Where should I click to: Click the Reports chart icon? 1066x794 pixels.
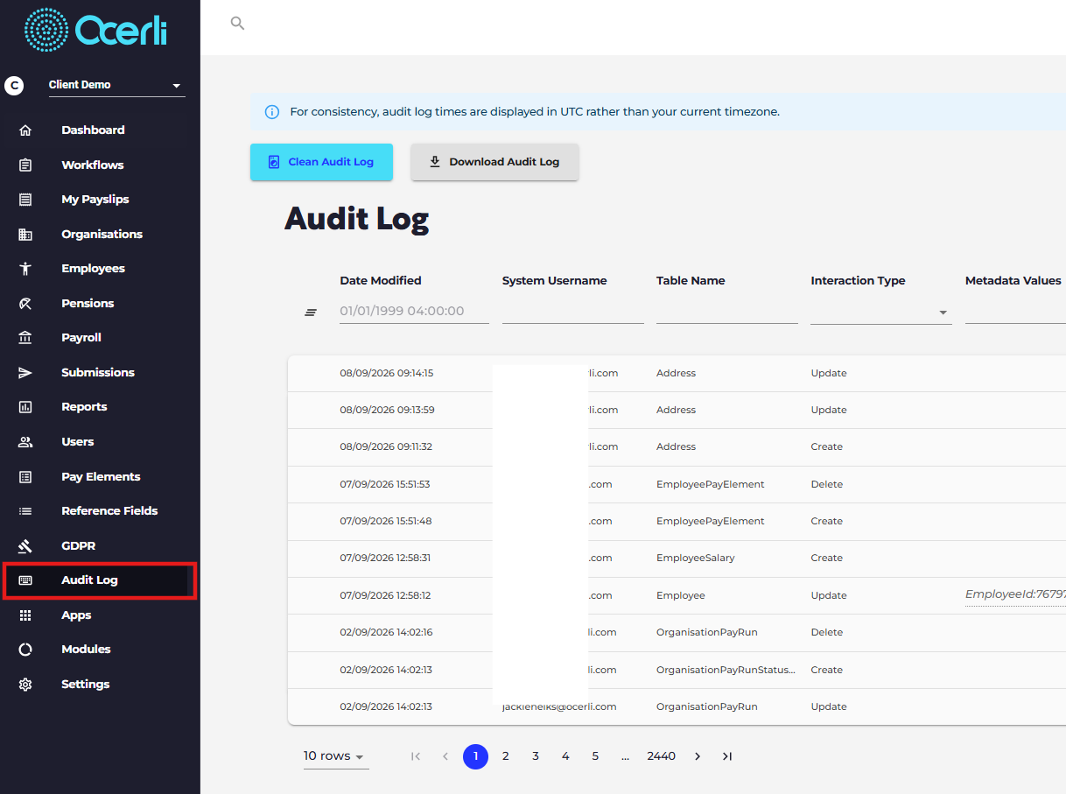point(25,407)
